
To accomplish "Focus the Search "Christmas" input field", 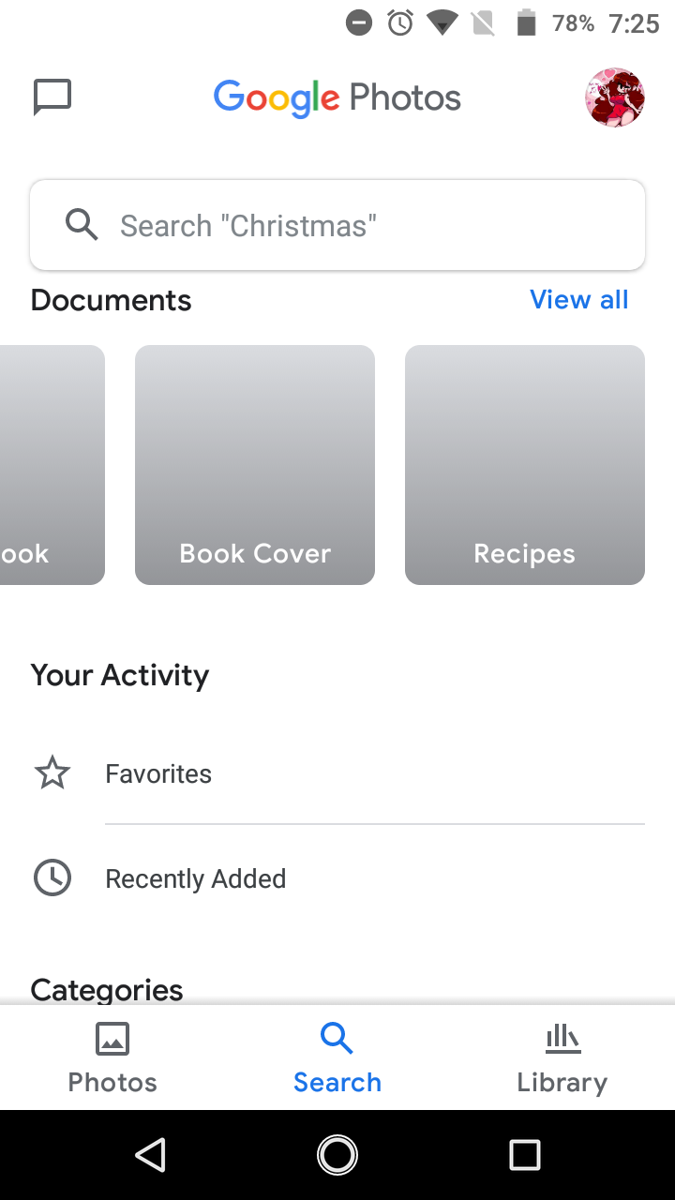I will coord(337,225).
